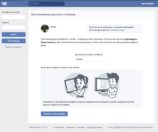Click the нажмите сюда » link

click(118, 30)
